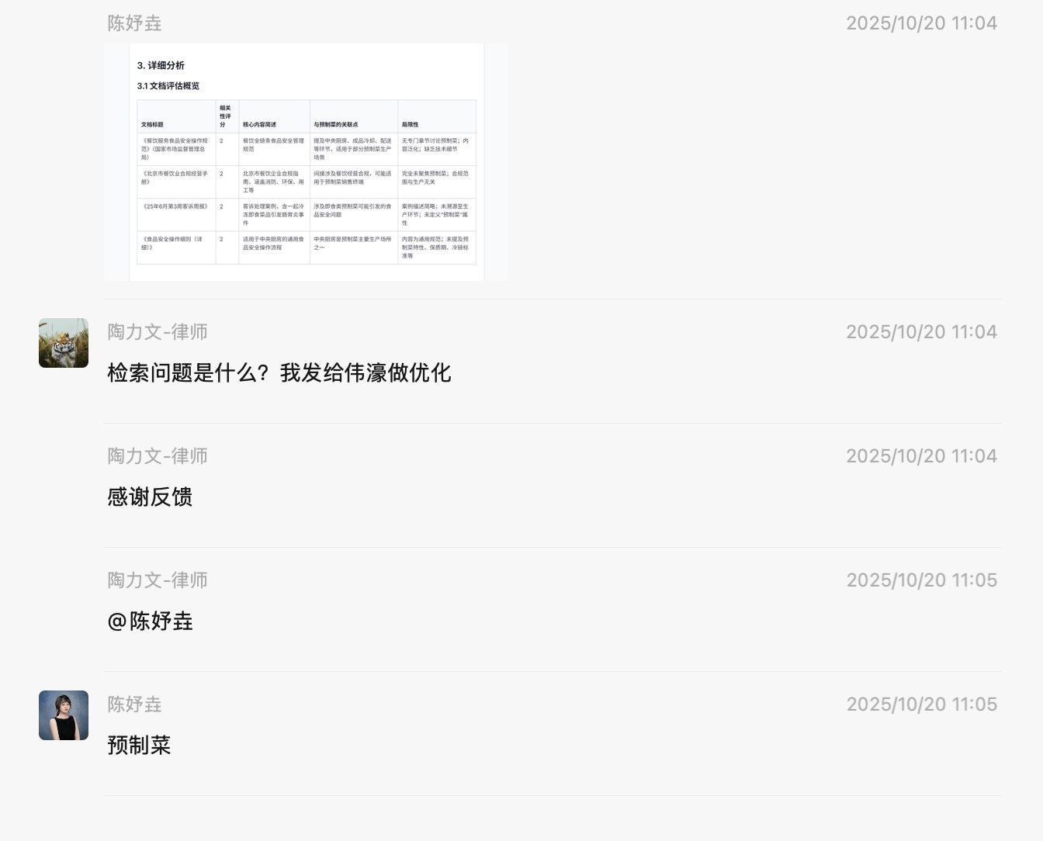Click the timestamp beside 感谢反馈
This screenshot has height=841, width=1043.
click(x=921, y=456)
